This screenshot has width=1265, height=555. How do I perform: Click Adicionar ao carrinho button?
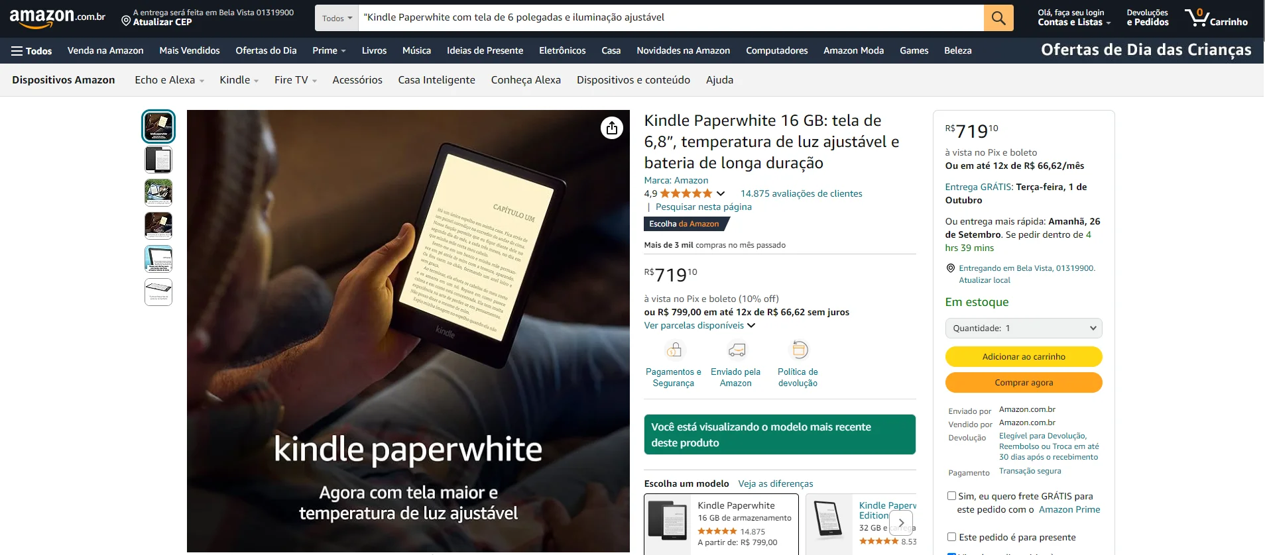point(1024,356)
